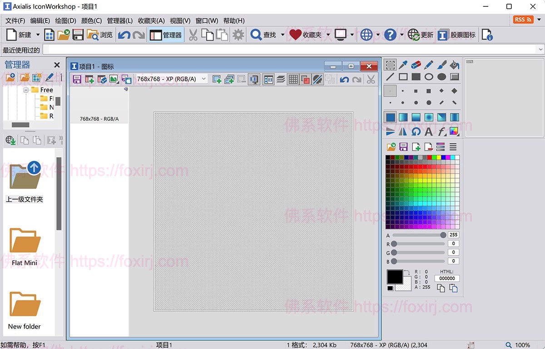Click the 更新 update button

[421, 35]
